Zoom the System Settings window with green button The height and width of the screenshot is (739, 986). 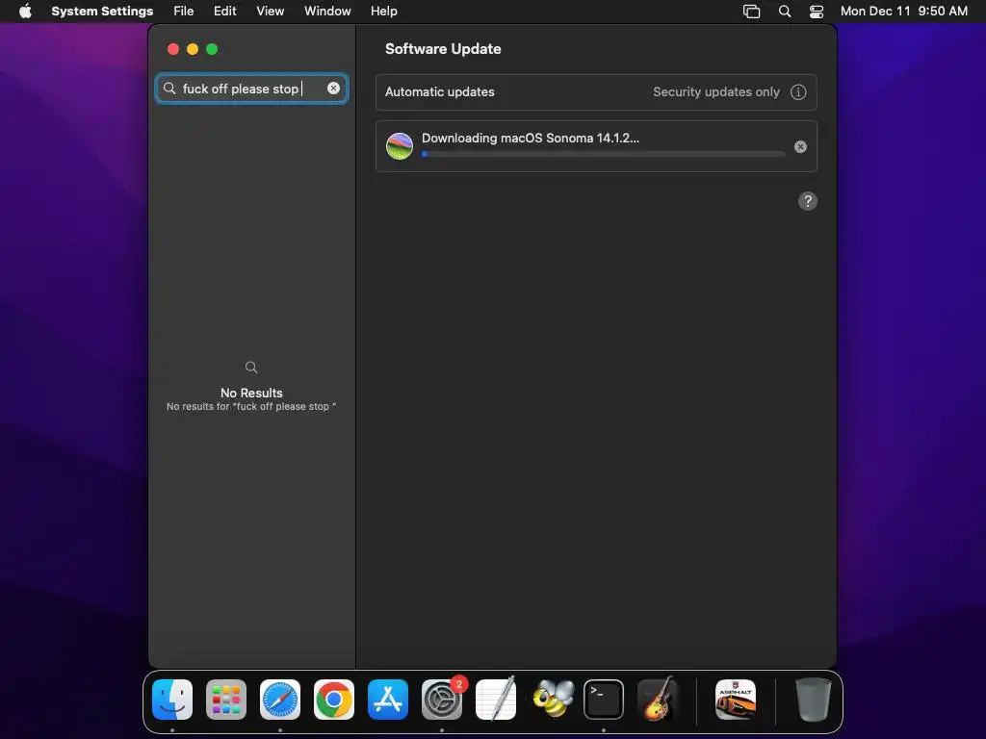click(x=212, y=49)
